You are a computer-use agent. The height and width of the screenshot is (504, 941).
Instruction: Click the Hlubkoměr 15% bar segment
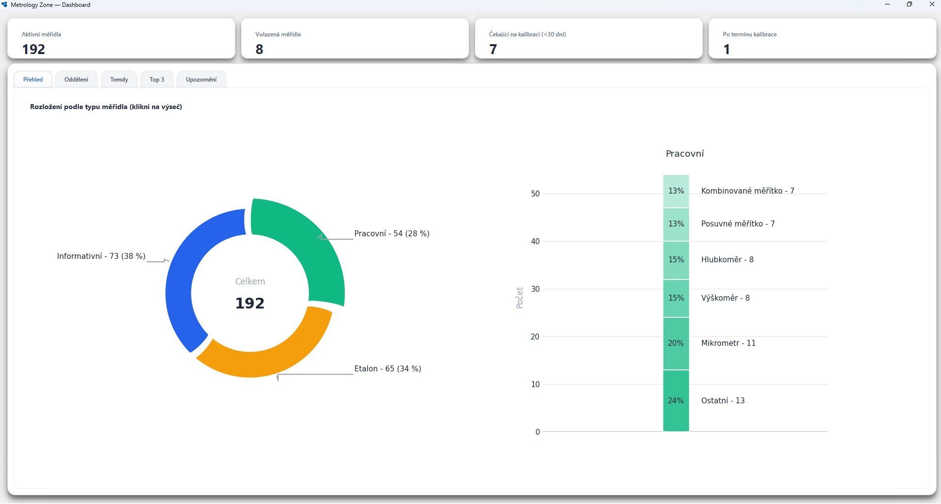(676, 260)
